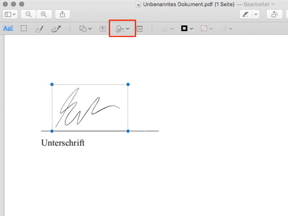288x216 pixels.
Task: Open highlight color options arrow
Action: click(256, 14)
